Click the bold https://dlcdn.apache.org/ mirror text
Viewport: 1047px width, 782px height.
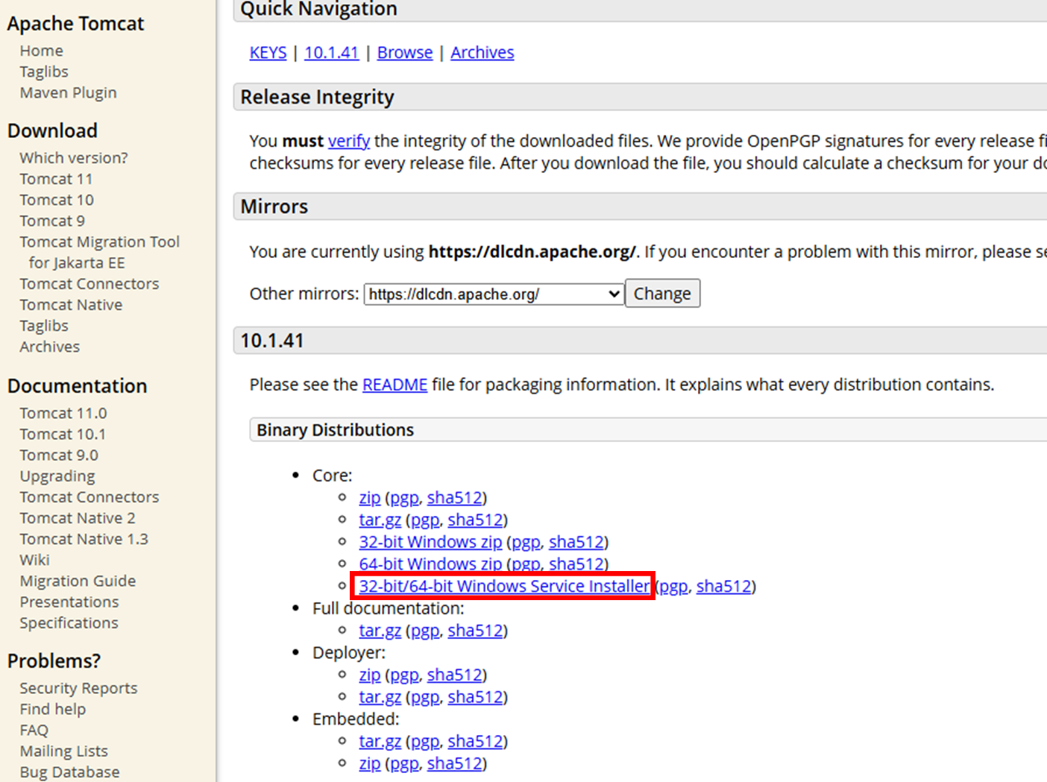click(x=532, y=252)
